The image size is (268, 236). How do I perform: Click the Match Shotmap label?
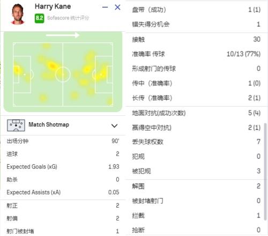(49, 124)
